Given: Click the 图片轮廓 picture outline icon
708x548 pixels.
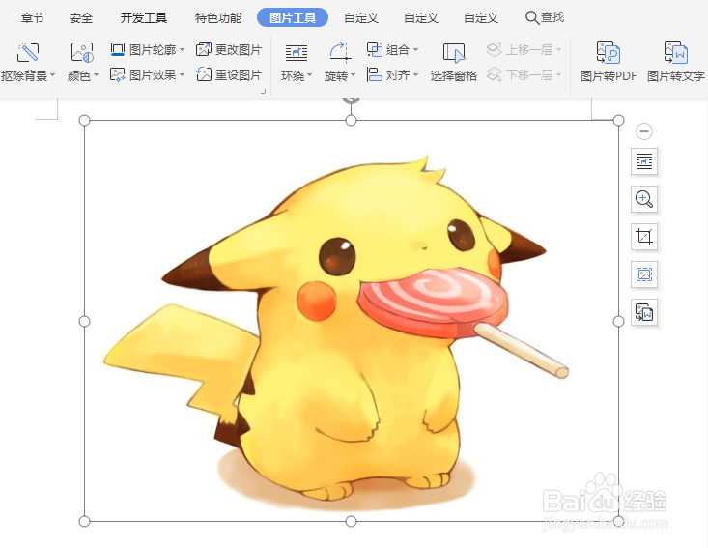Looking at the screenshot, I should (118, 49).
